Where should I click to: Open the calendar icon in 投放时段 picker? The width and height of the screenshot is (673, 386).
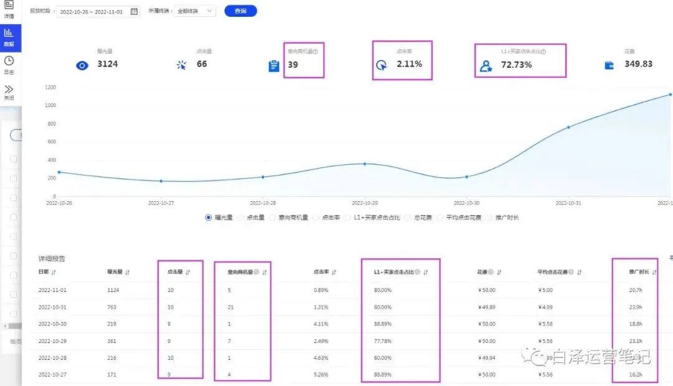[134, 11]
